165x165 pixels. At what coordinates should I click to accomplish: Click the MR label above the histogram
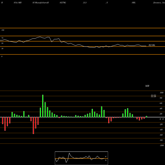pos(147,86)
